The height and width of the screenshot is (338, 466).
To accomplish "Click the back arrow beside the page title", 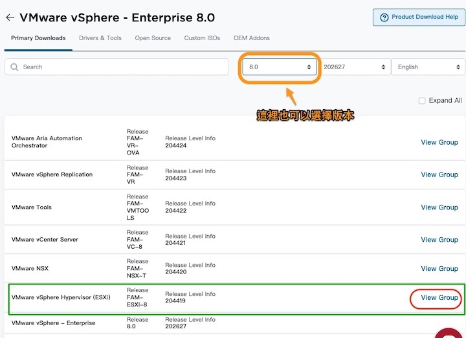I will click(x=10, y=17).
